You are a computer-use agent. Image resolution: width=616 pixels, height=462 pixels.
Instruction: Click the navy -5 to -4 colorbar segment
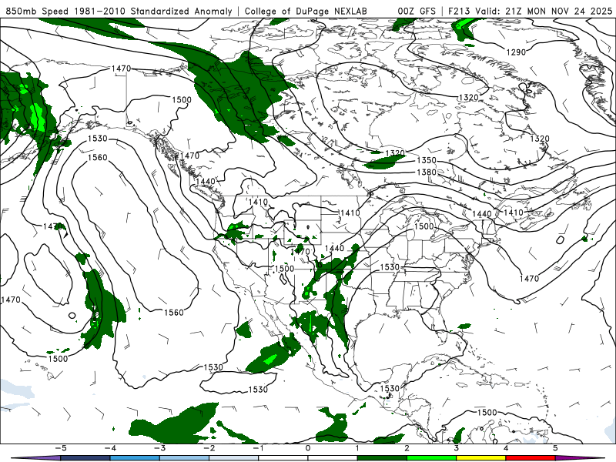pos(85,458)
